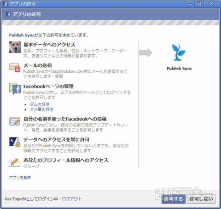Click the Facebook icon in title bar
221x209 pixels.
(x=5, y=4)
